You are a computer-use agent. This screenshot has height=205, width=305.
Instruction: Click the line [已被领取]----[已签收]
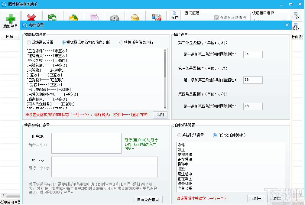(x=47, y=65)
